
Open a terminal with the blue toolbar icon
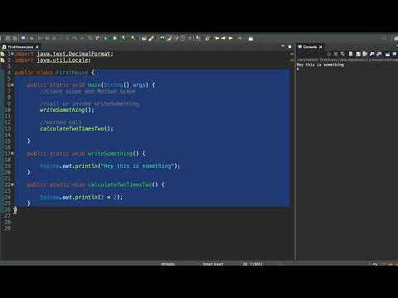(x=23, y=38)
